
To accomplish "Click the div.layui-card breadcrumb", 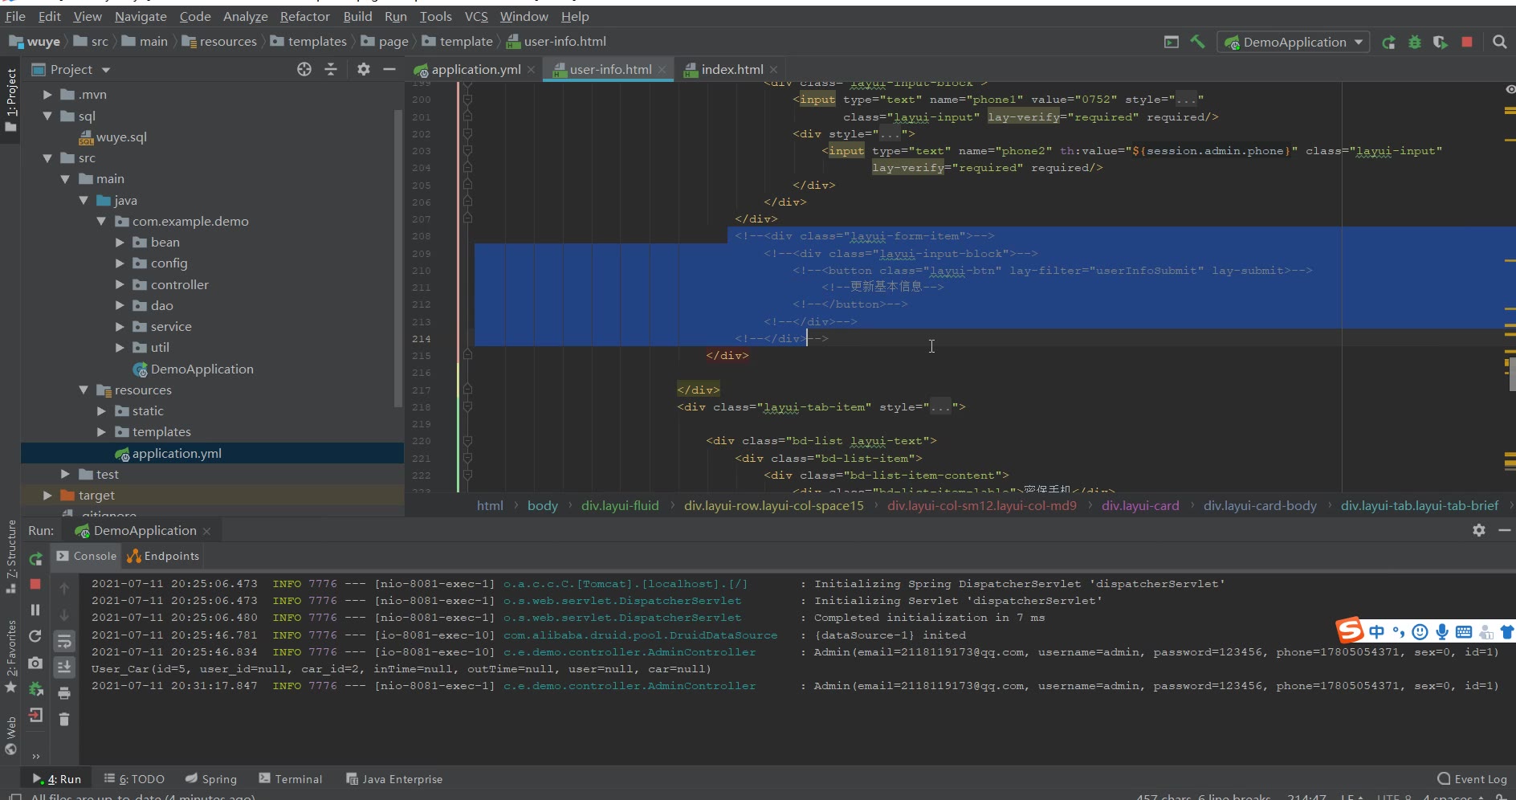I will tap(1139, 505).
